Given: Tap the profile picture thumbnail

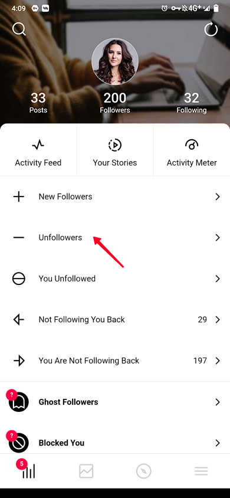Looking at the screenshot, I should [x=115, y=61].
